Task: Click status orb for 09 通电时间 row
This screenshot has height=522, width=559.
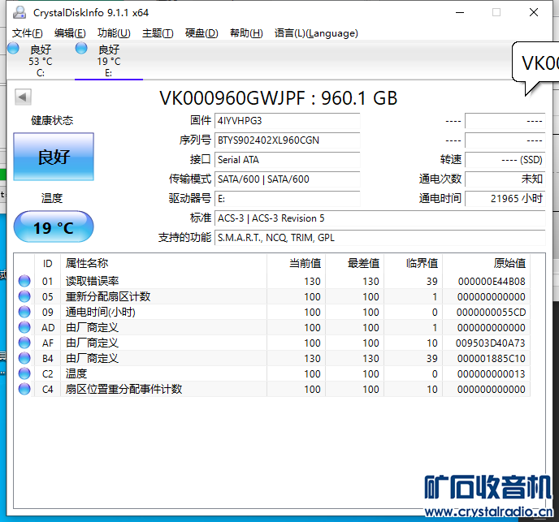Action: point(24,312)
